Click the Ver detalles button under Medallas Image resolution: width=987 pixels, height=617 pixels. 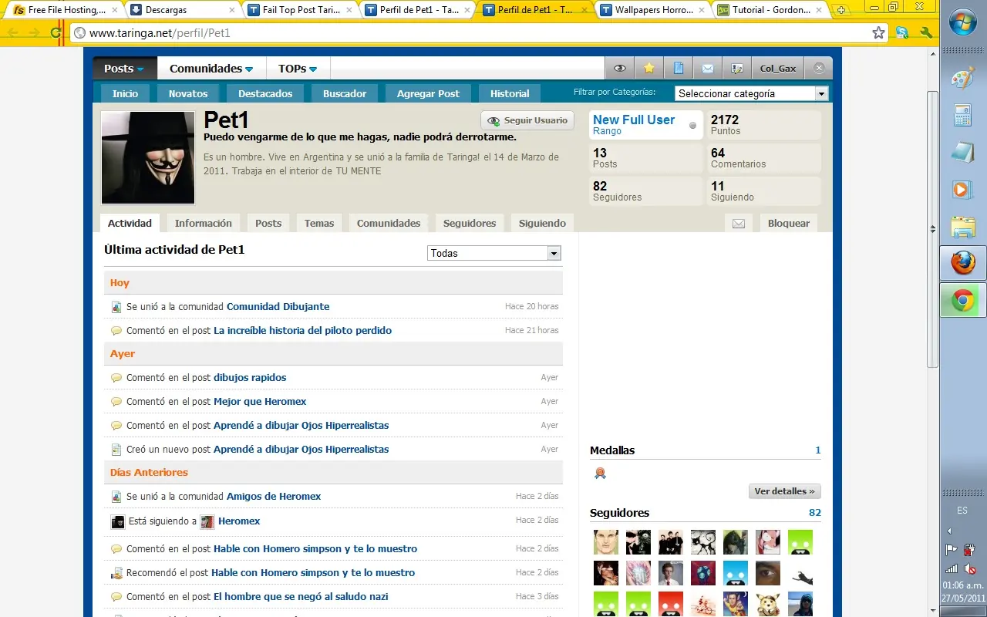pos(784,491)
